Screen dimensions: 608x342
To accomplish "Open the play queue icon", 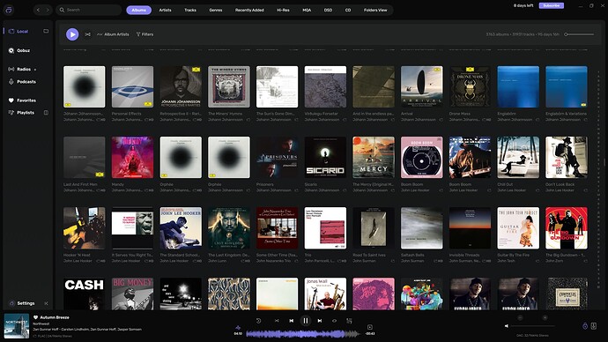I will [x=349, y=321].
